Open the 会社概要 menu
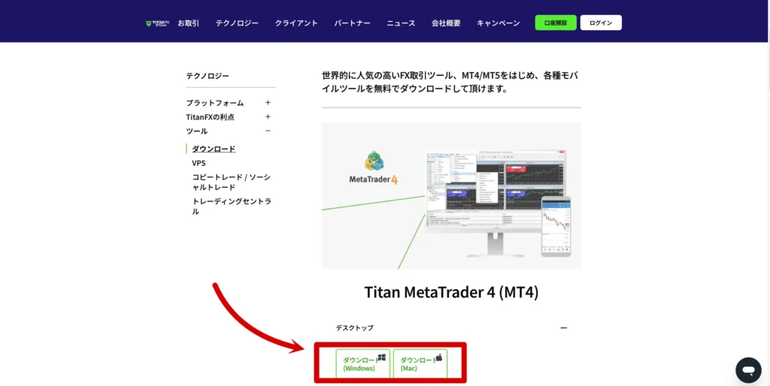The height and width of the screenshot is (386, 770). tap(446, 23)
